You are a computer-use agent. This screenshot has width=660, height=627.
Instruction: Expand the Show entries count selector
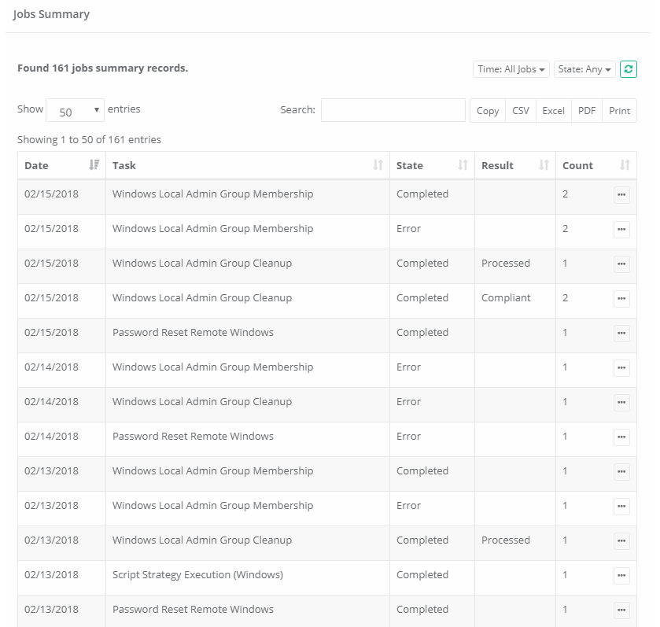(75, 111)
